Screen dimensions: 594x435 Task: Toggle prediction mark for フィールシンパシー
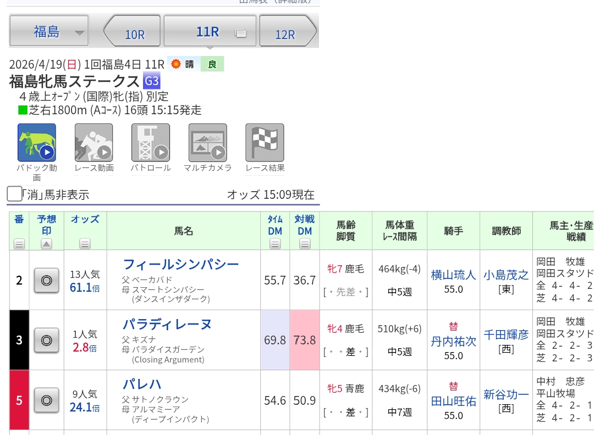(47, 281)
